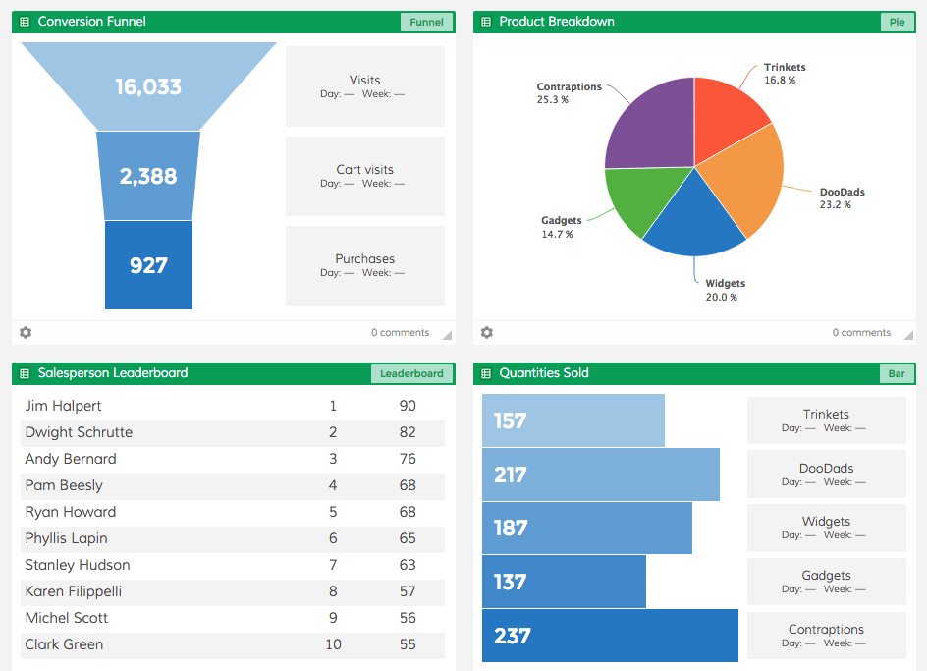Click the Cart visits legend card
Viewport: 927px width, 671px height.
[x=365, y=176]
